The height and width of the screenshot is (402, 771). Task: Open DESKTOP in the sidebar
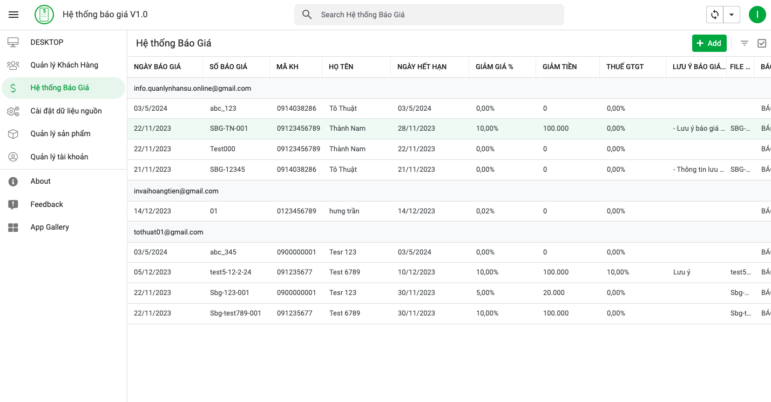click(64, 42)
